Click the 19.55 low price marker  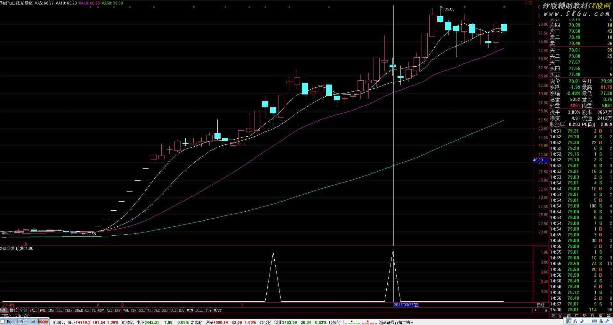pos(91,234)
